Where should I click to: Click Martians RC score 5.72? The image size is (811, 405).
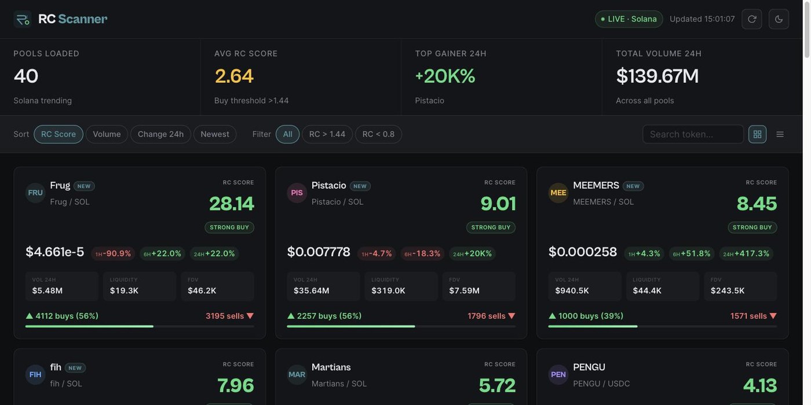click(x=497, y=385)
